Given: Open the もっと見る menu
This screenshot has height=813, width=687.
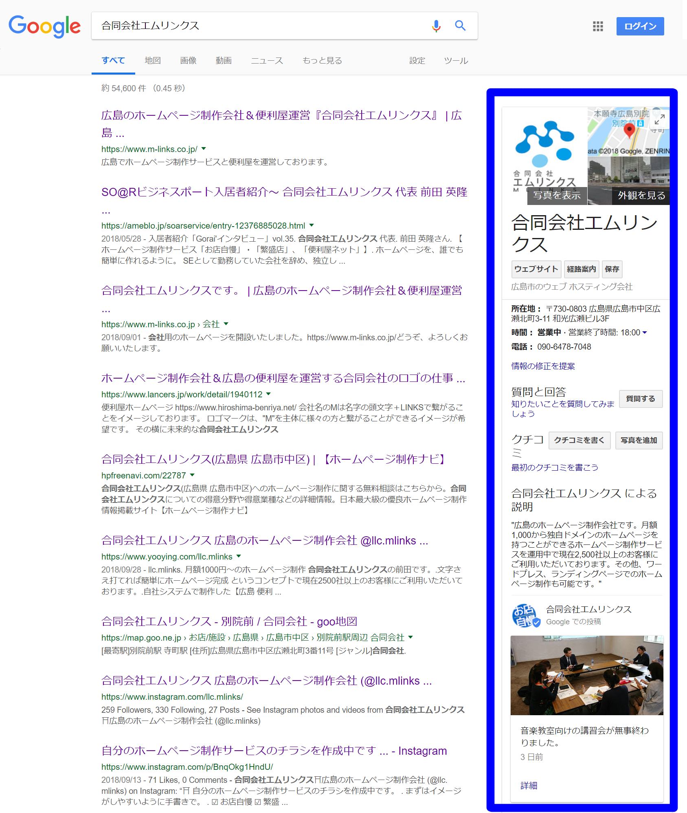Looking at the screenshot, I should pos(322,61).
